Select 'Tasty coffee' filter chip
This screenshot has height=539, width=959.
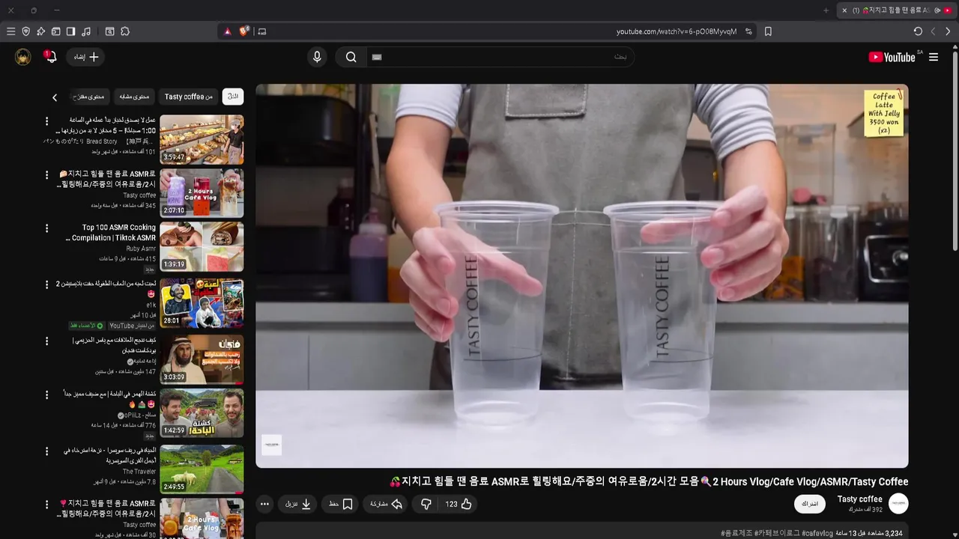point(189,97)
